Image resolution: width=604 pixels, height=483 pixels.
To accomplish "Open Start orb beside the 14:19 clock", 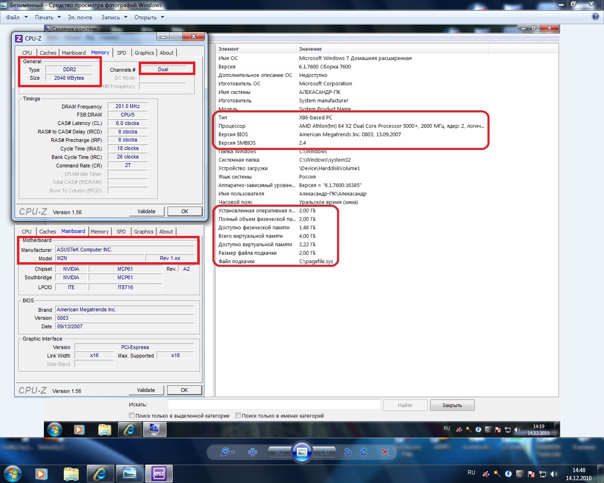I will tap(55, 430).
